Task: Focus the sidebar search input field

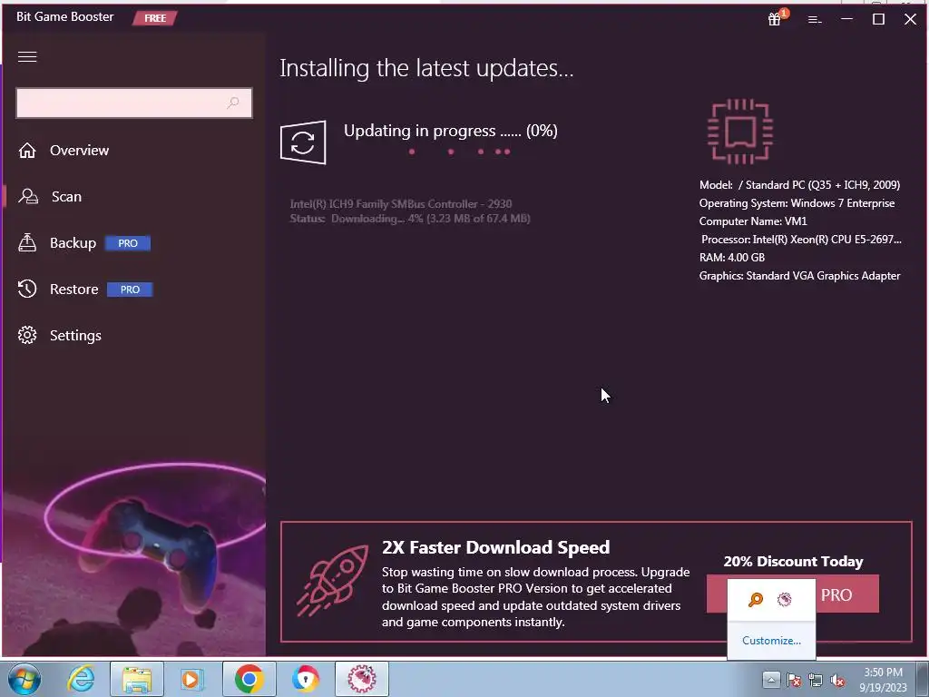Action: (134, 103)
